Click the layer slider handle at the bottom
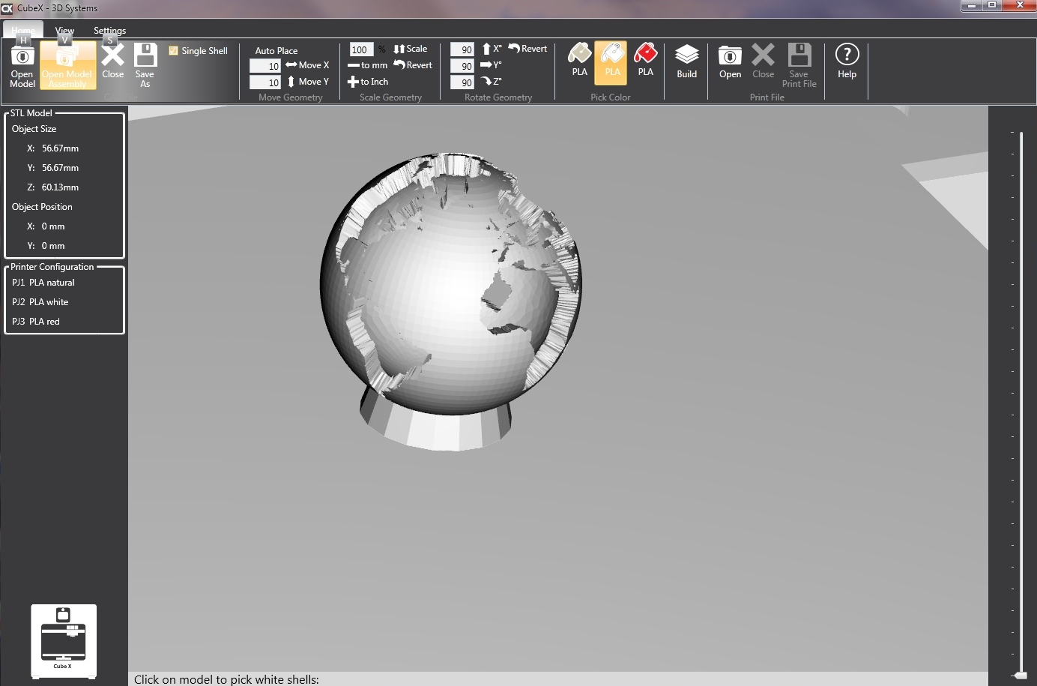Image resolution: width=1037 pixels, height=686 pixels. click(1020, 676)
